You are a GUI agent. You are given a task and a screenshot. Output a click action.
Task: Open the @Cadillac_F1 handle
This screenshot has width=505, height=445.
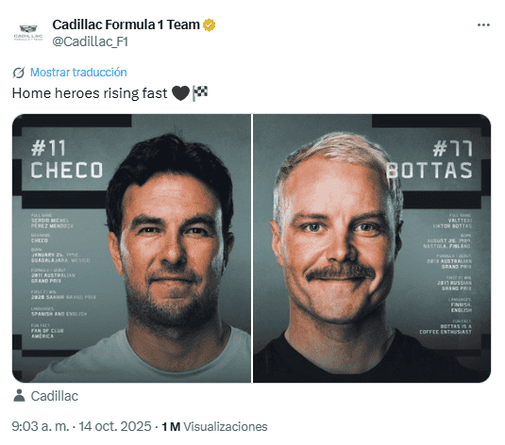pyautogui.click(x=91, y=41)
